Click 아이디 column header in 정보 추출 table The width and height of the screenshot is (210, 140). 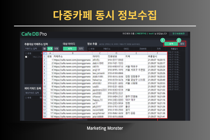click(x=126, y=49)
